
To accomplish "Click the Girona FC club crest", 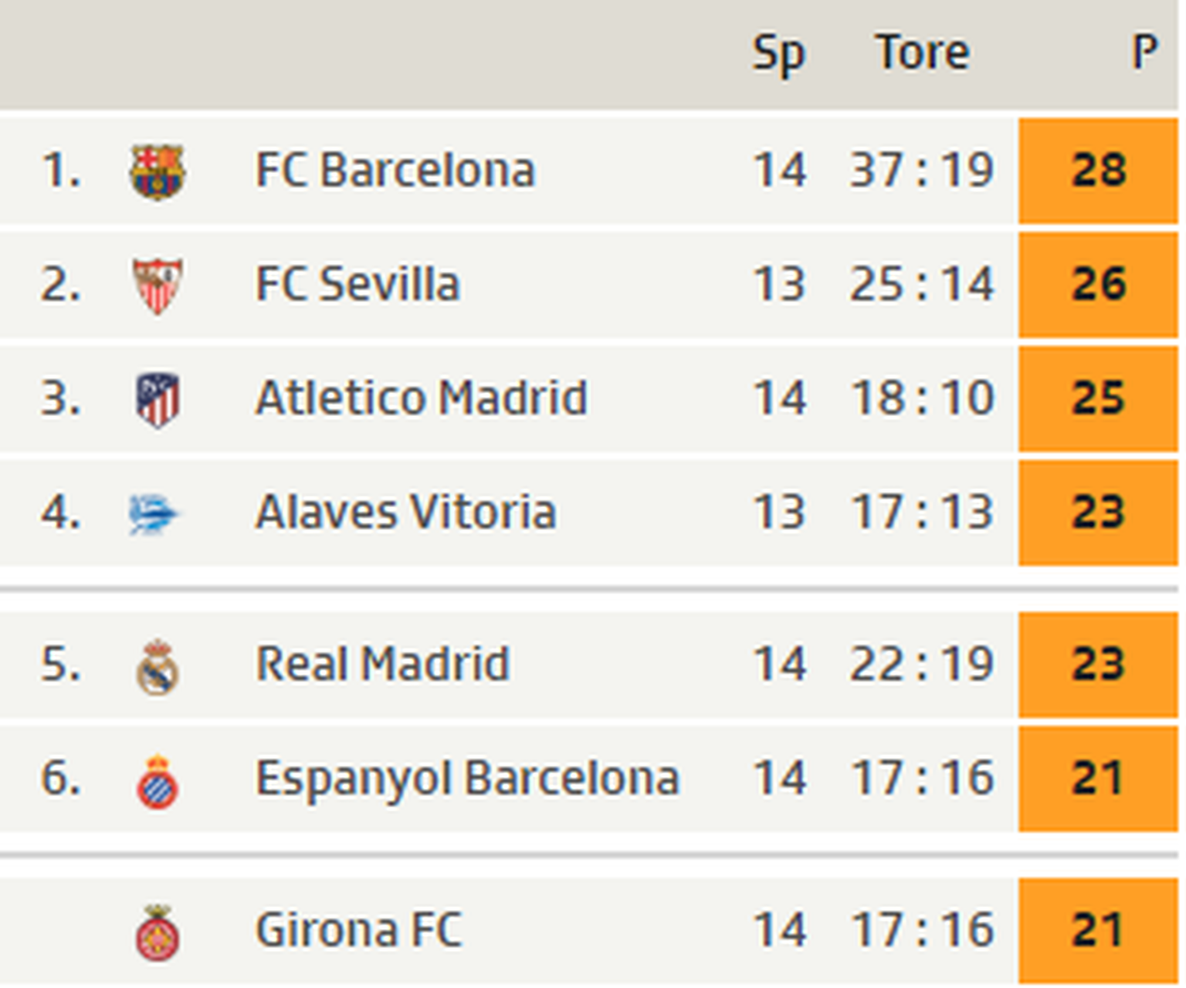I will pyautogui.click(x=157, y=932).
